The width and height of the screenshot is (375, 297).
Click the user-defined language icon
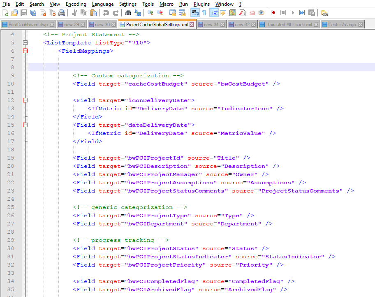223,13
